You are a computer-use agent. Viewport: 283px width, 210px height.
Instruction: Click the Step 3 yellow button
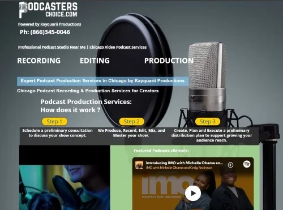[208, 122]
